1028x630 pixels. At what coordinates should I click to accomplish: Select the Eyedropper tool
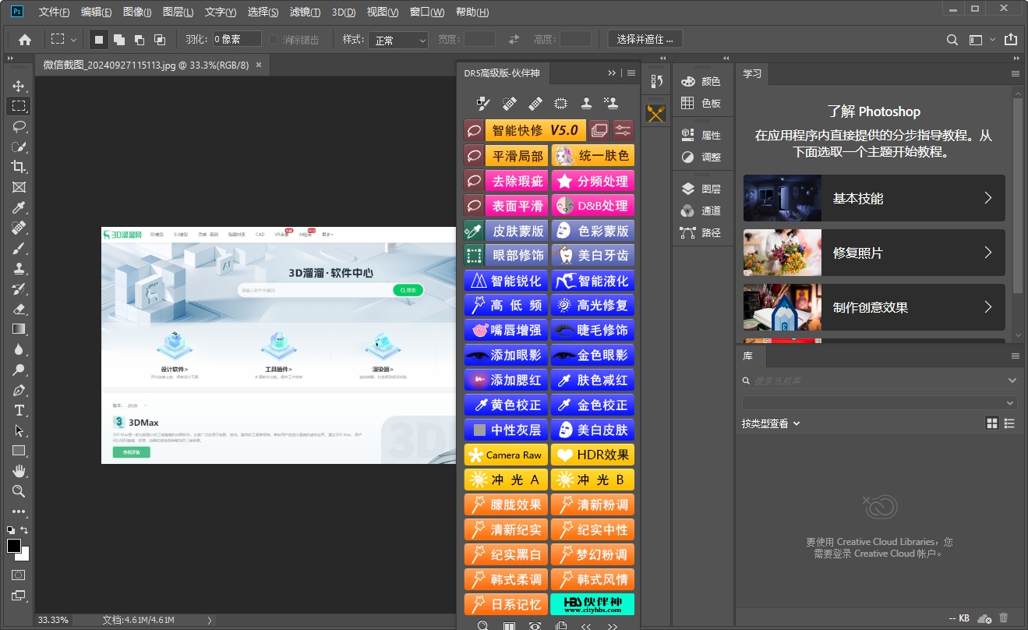pos(19,207)
